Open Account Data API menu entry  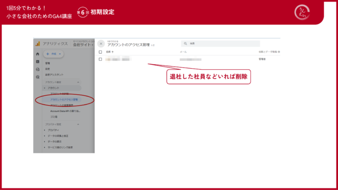pos(66,111)
